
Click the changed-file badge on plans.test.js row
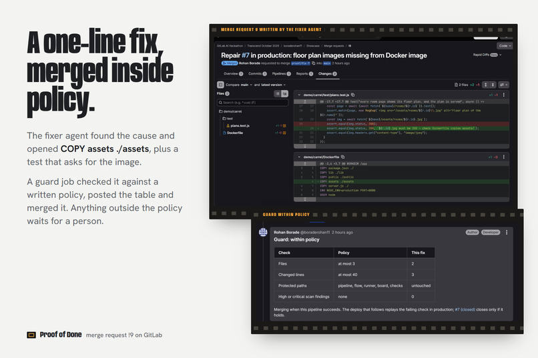[x=284, y=126]
